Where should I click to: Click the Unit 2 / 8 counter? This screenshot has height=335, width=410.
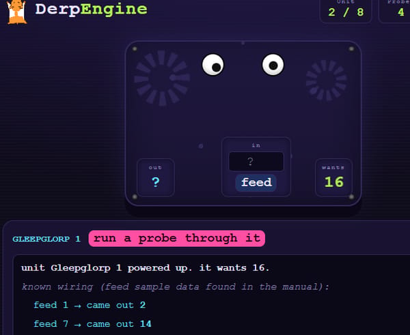(x=346, y=10)
